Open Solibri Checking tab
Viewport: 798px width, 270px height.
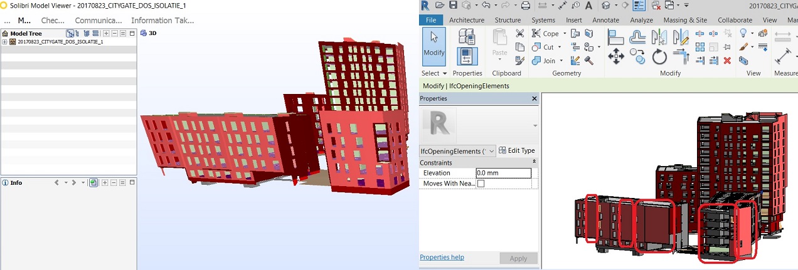click(x=53, y=20)
